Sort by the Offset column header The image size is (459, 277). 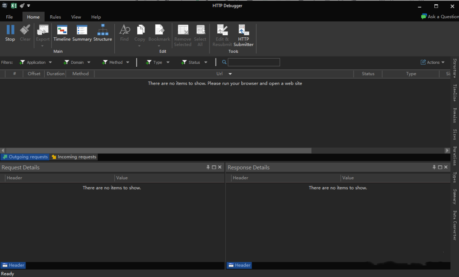click(34, 73)
